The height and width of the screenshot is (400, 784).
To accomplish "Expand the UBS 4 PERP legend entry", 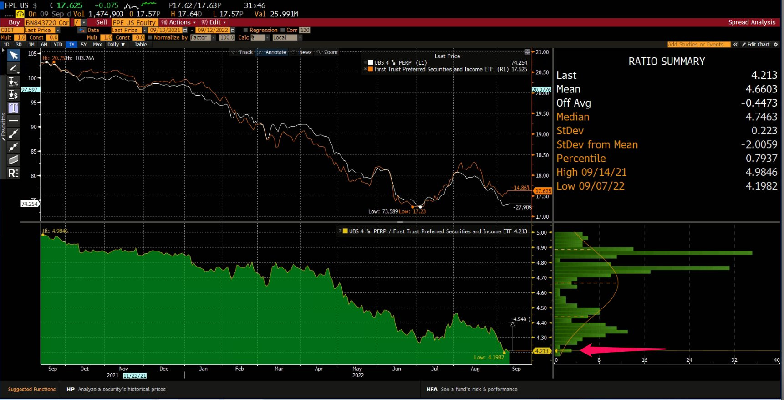I will (365, 62).
